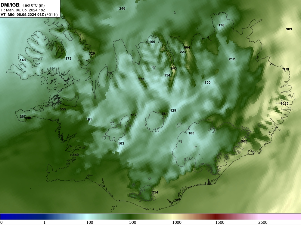The width and height of the screenshot is (301, 225).
Task: Click the legend label 1500
Action: pyautogui.click(x=220, y=222)
